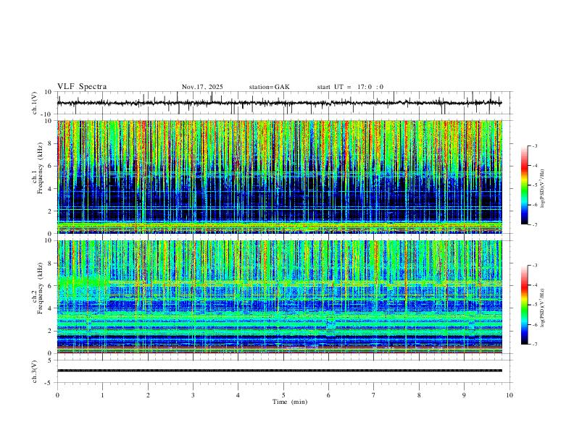Click "-3" on the ch.1 colorbar scale
The width and height of the screenshot is (574, 443).
(534, 145)
